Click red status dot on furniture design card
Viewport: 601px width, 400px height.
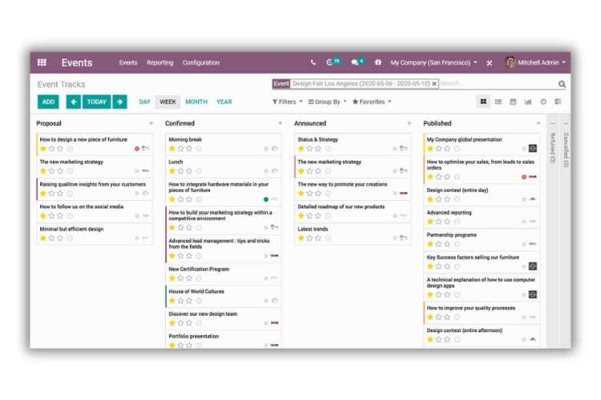[x=137, y=149]
